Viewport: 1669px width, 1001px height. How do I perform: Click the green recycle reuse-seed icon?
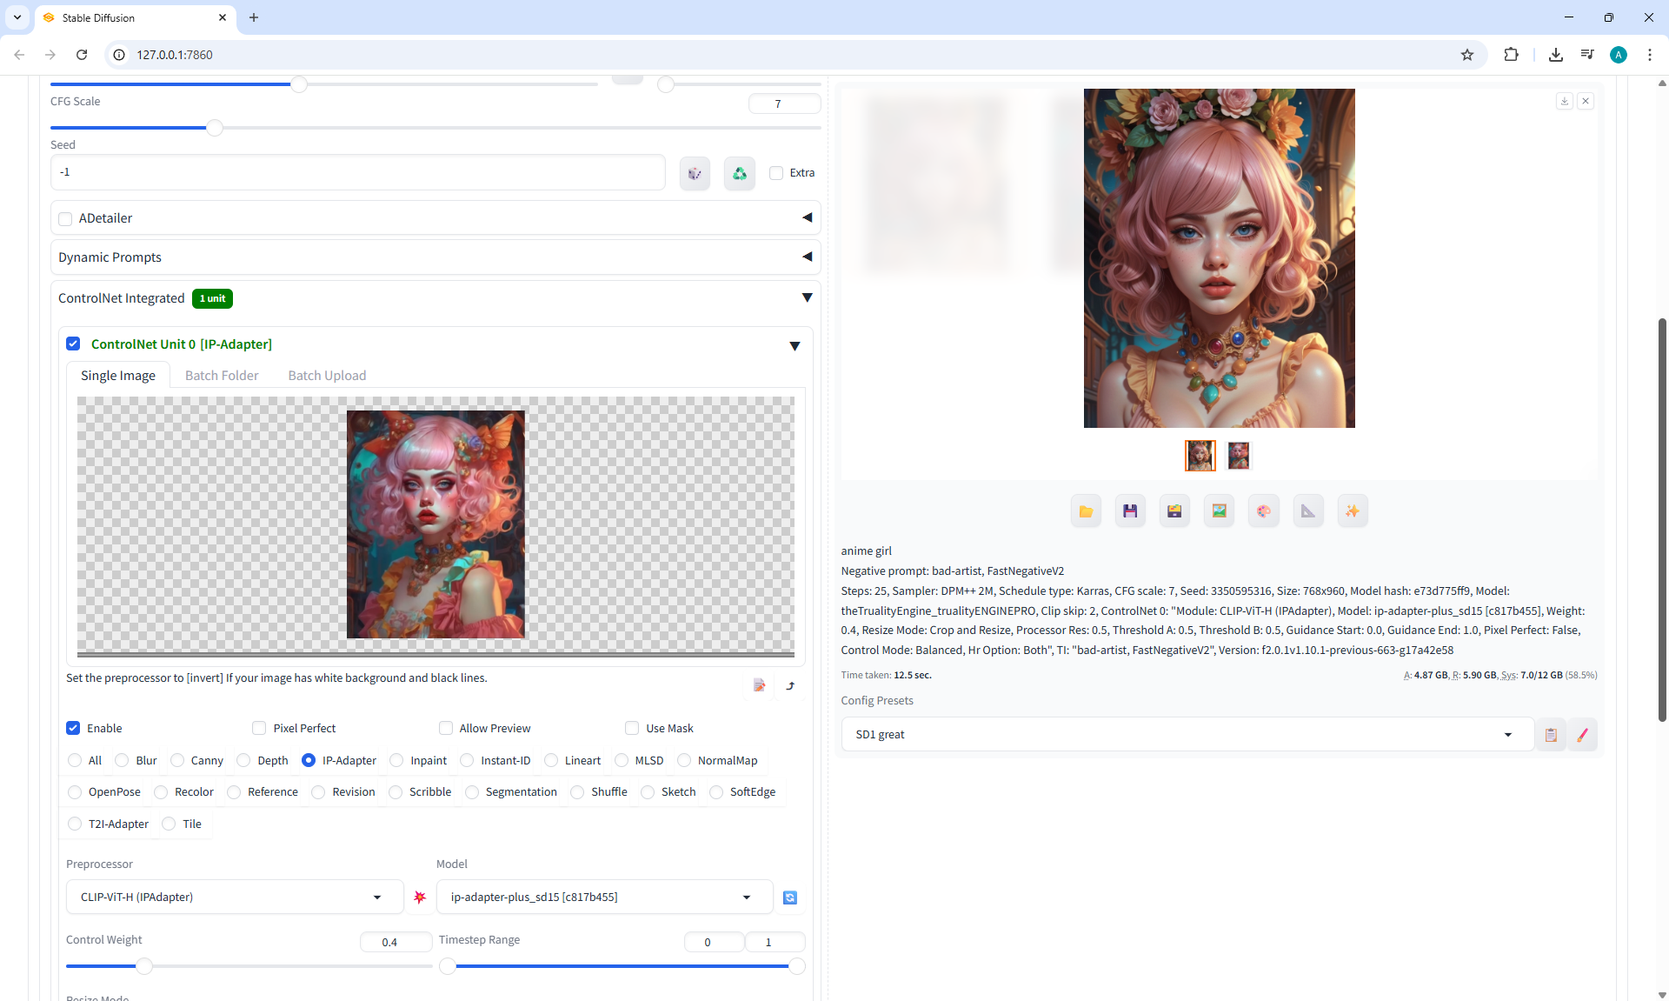(x=739, y=173)
